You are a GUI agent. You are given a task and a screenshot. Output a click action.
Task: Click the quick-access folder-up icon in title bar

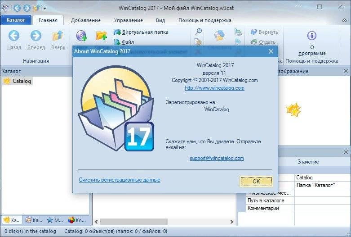point(36,8)
